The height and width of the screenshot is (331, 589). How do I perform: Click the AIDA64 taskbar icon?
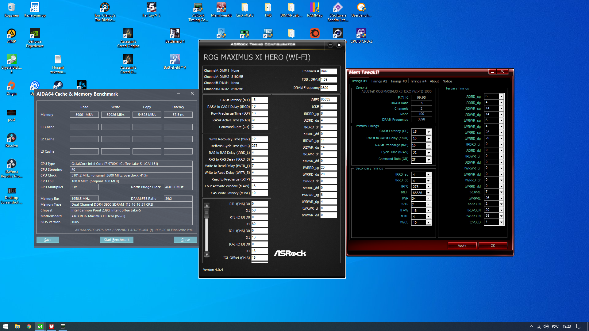coord(40,326)
